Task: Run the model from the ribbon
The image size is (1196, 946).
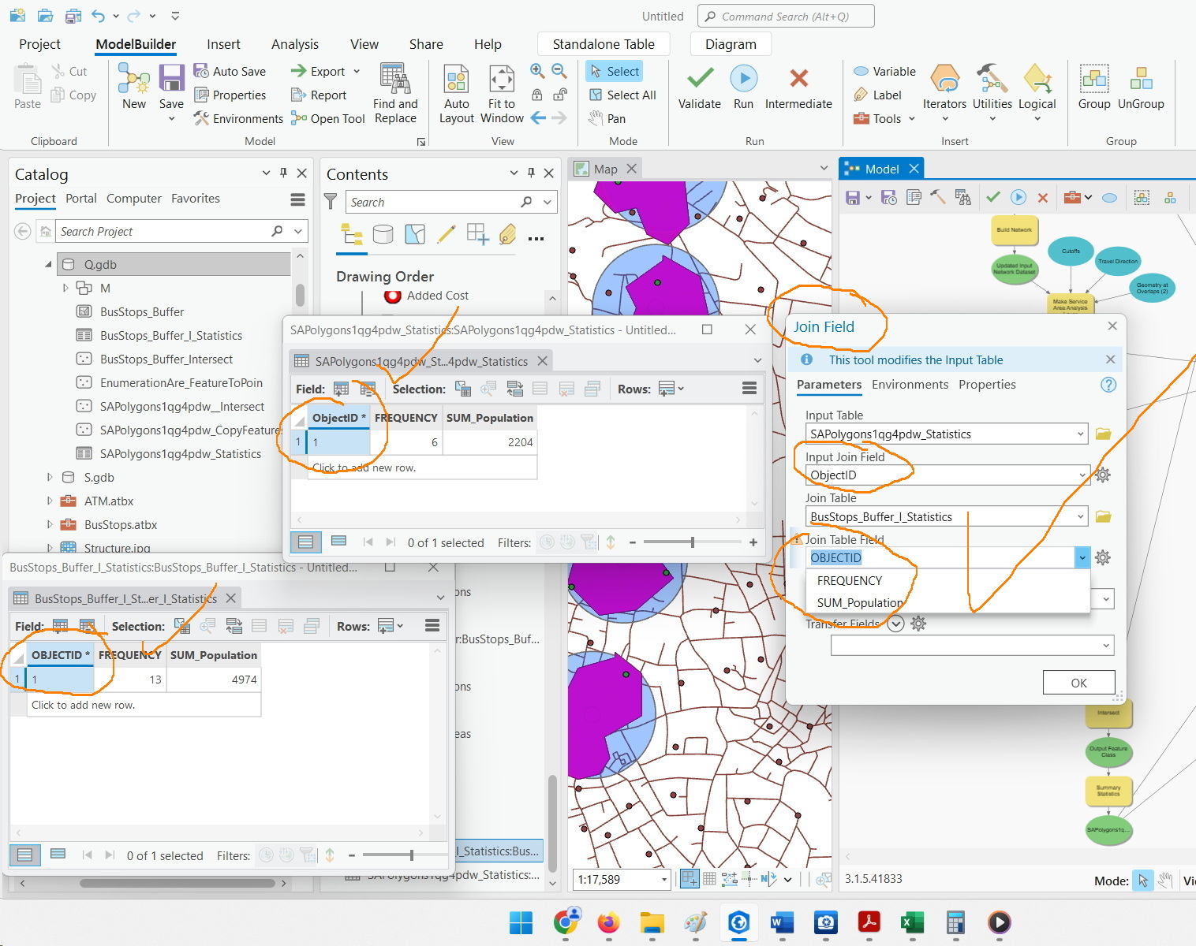Action: click(742, 87)
